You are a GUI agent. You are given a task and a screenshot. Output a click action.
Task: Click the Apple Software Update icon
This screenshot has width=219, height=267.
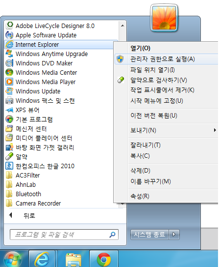9,35
